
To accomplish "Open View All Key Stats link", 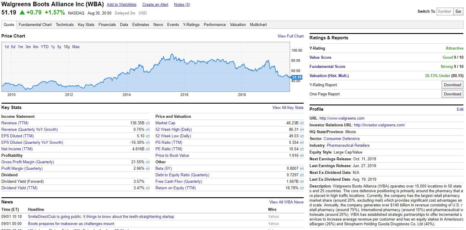I will (288, 108).
